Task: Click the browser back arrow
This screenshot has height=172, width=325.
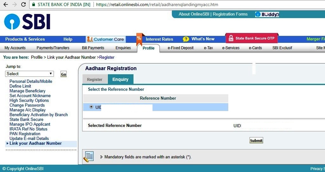Action: coord(5,5)
